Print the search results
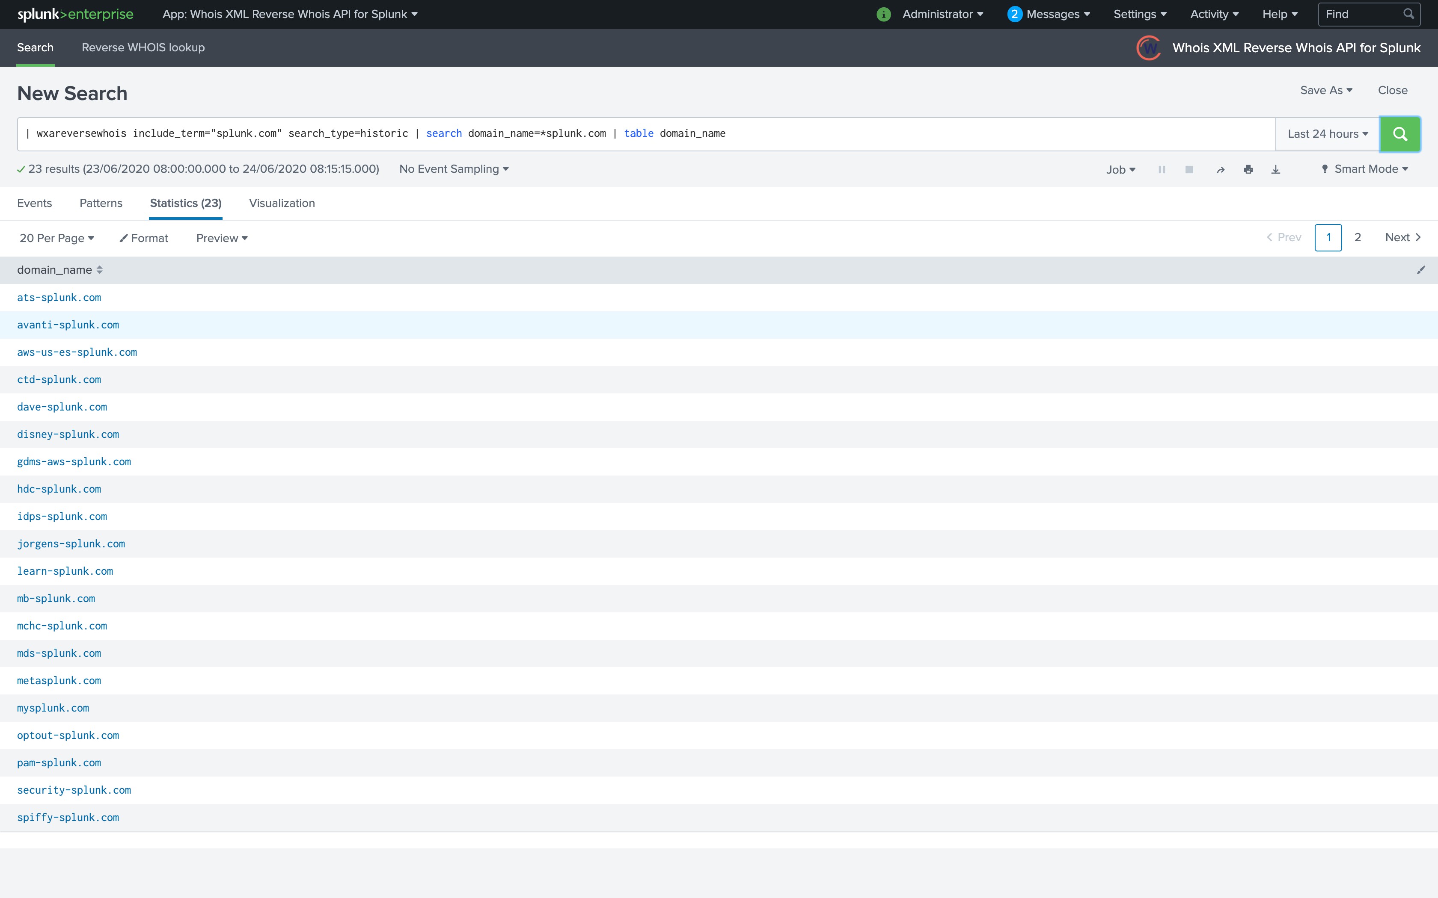Screen dimensions: 1438x898 pyautogui.click(x=1248, y=170)
